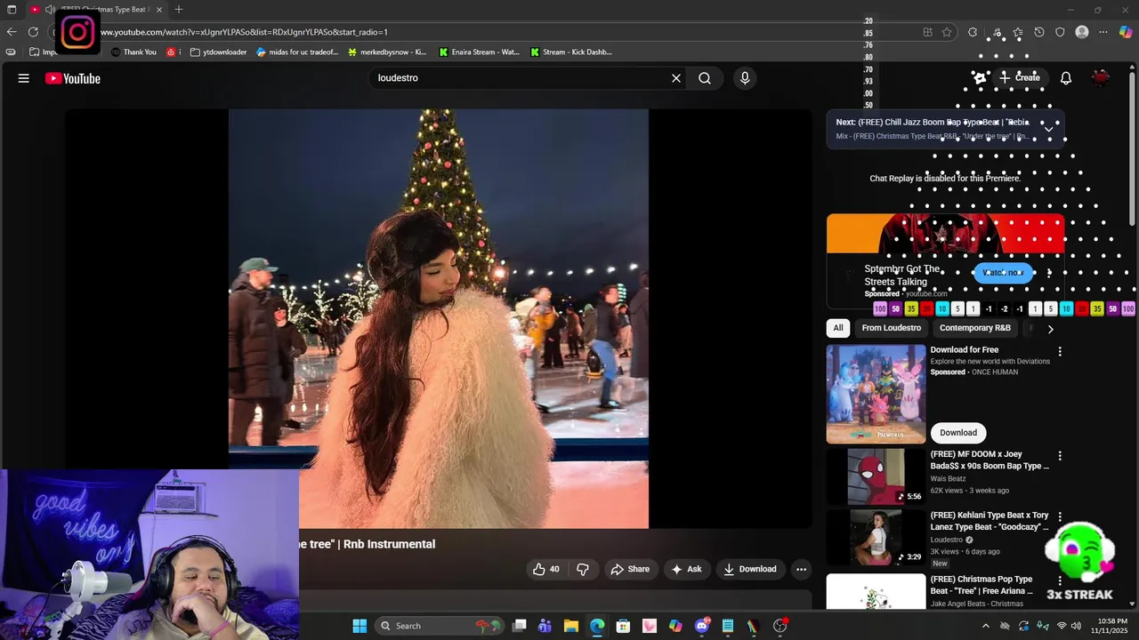This screenshot has width=1139, height=640.
Task: Go back with the browser back arrow
Action: [12, 32]
